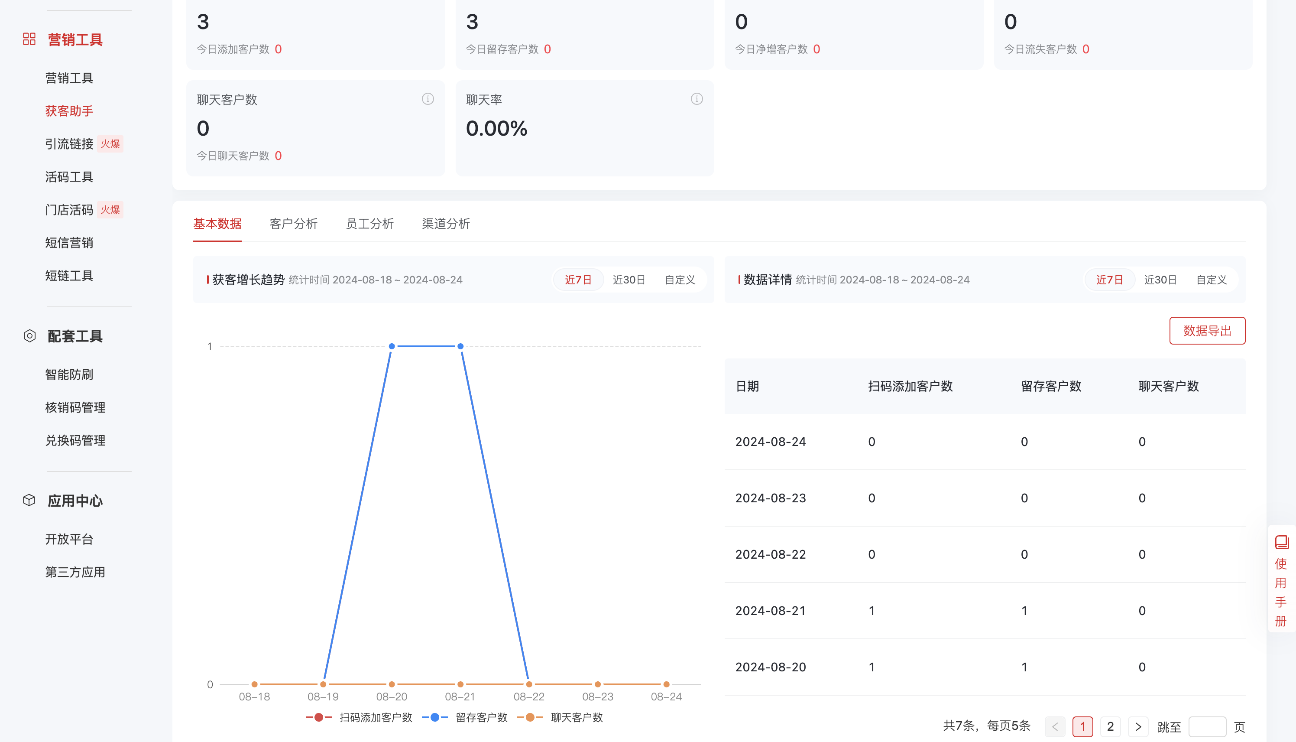This screenshot has width=1296, height=742.
Task: Click the 2024-08-23 date cell
Action: (x=771, y=498)
